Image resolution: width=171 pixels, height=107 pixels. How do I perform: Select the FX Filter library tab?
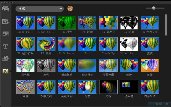[x=5, y=72]
